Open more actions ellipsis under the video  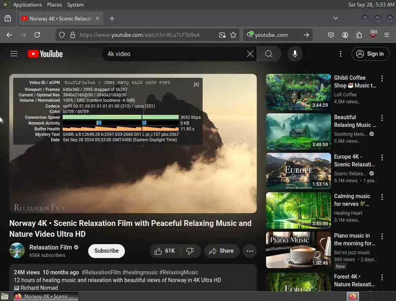click(x=250, y=251)
